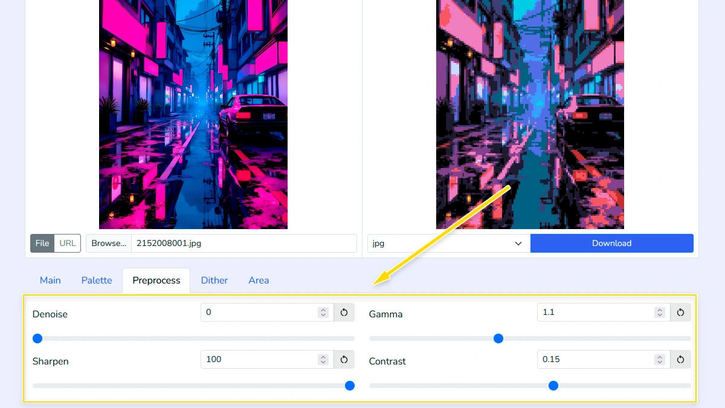Image resolution: width=725 pixels, height=408 pixels.
Task: Switch to the Main tab
Action: point(50,280)
